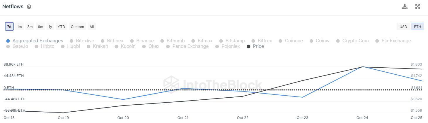
Task: Switch to the 1m time range
Action: coord(19,27)
